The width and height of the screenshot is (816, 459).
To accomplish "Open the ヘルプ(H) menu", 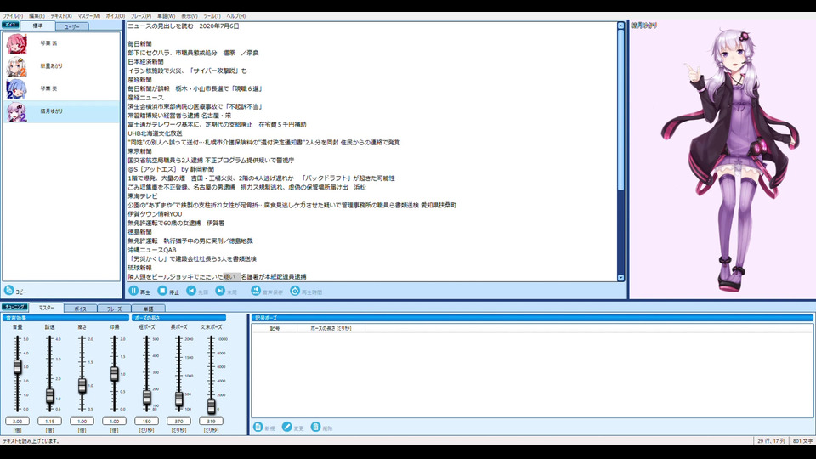I will [235, 16].
